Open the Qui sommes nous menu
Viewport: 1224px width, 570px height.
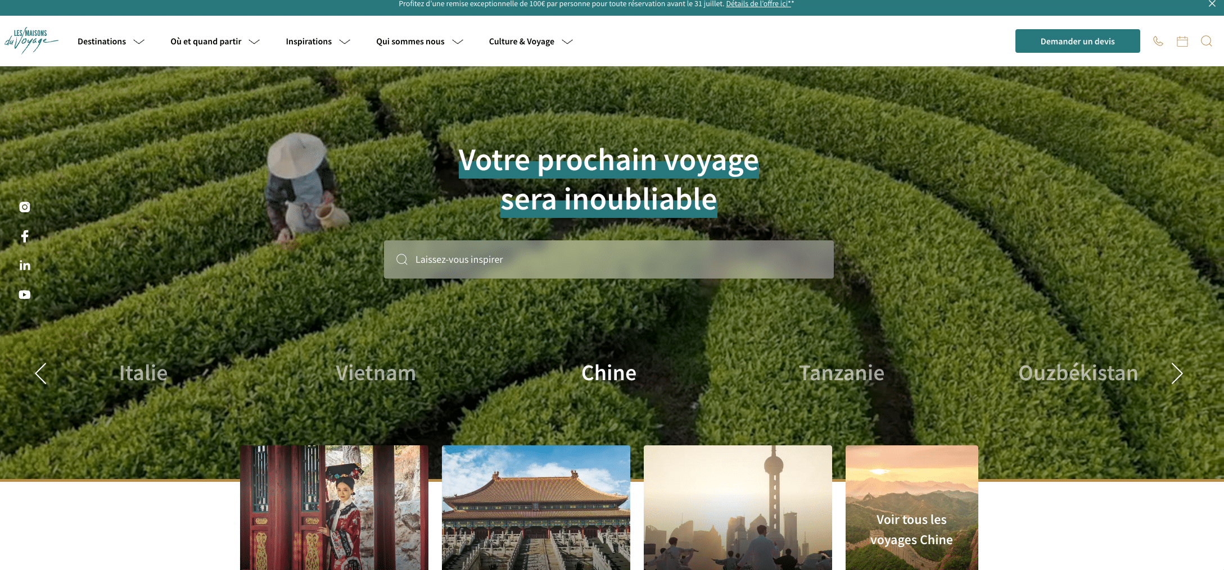419,42
